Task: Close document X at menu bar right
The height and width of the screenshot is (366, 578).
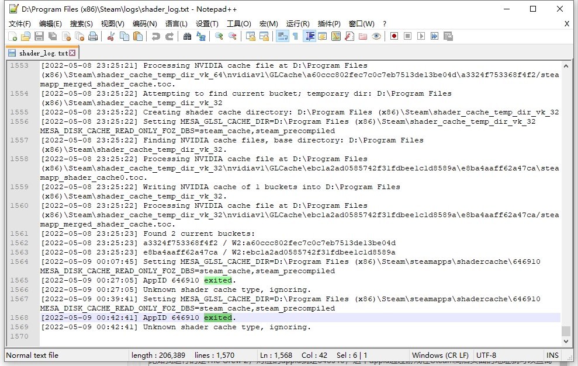Action: (566, 23)
